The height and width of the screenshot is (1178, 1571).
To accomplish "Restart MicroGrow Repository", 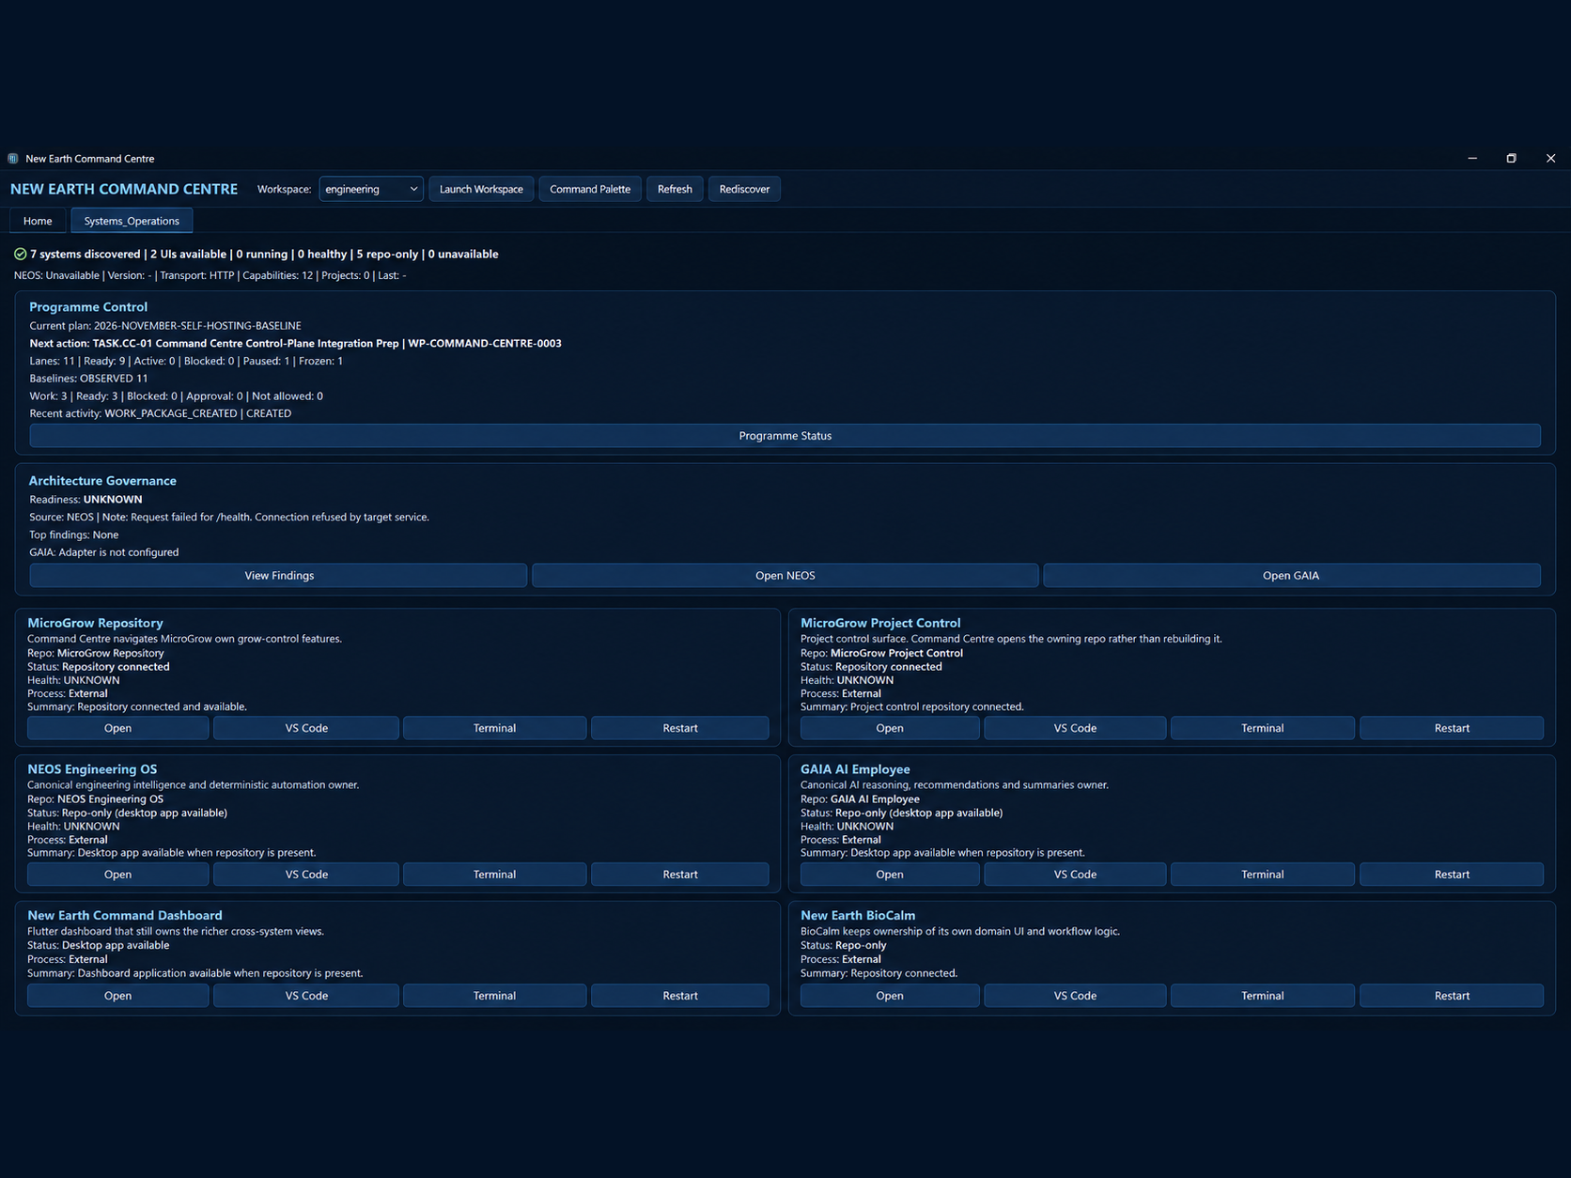I will click(x=680, y=728).
